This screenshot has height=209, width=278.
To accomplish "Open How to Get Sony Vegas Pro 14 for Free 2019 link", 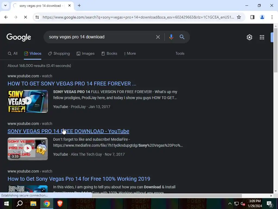I will pyautogui.click(x=79, y=179).
